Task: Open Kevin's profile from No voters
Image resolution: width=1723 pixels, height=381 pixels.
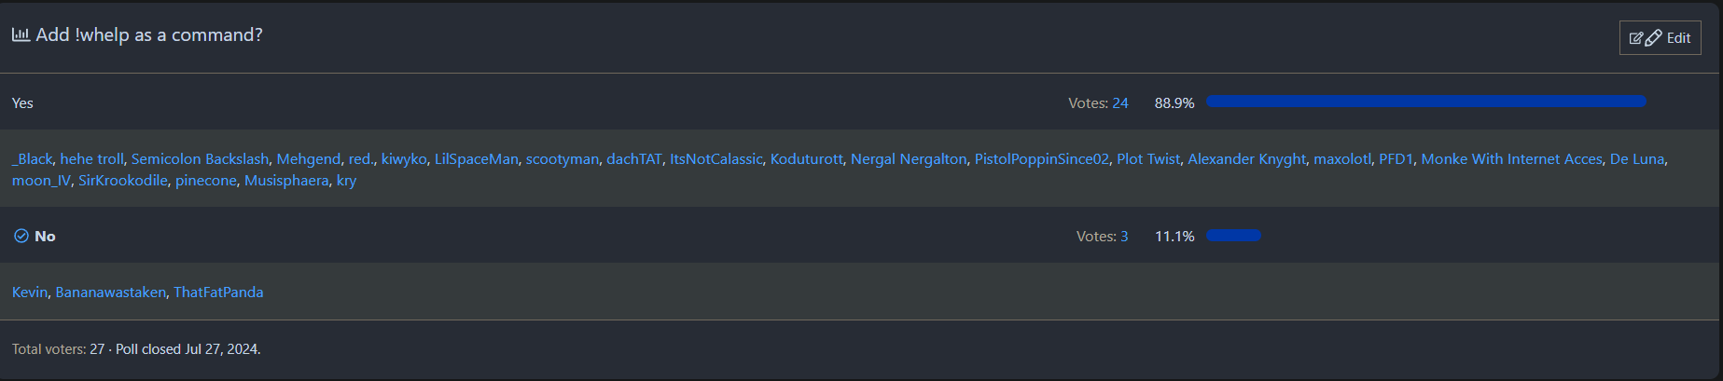Action: (x=30, y=293)
